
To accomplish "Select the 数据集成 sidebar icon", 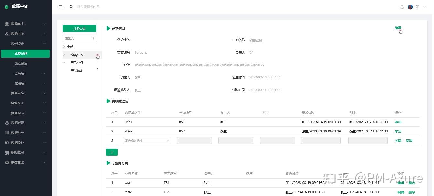I will point(6,24).
